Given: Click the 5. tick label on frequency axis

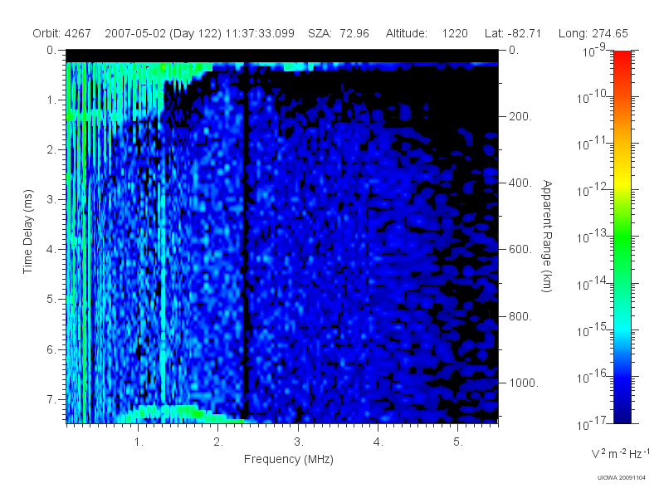Looking at the screenshot, I should [x=458, y=442].
